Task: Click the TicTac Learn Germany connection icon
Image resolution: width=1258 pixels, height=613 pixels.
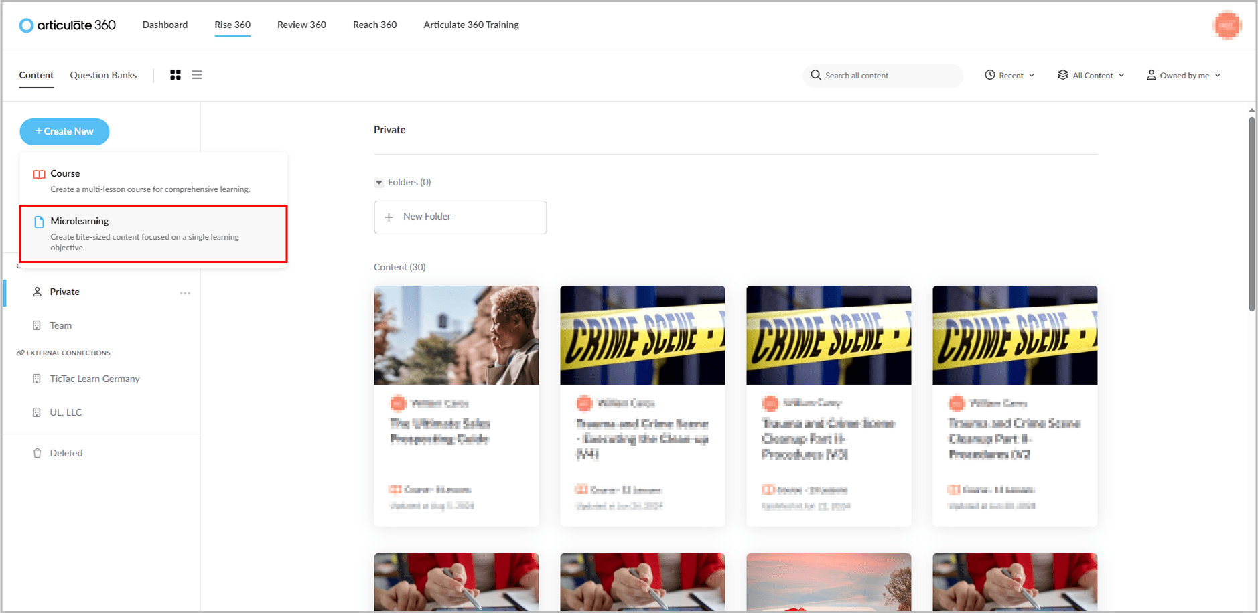Action: pyautogui.click(x=37, y=379)
